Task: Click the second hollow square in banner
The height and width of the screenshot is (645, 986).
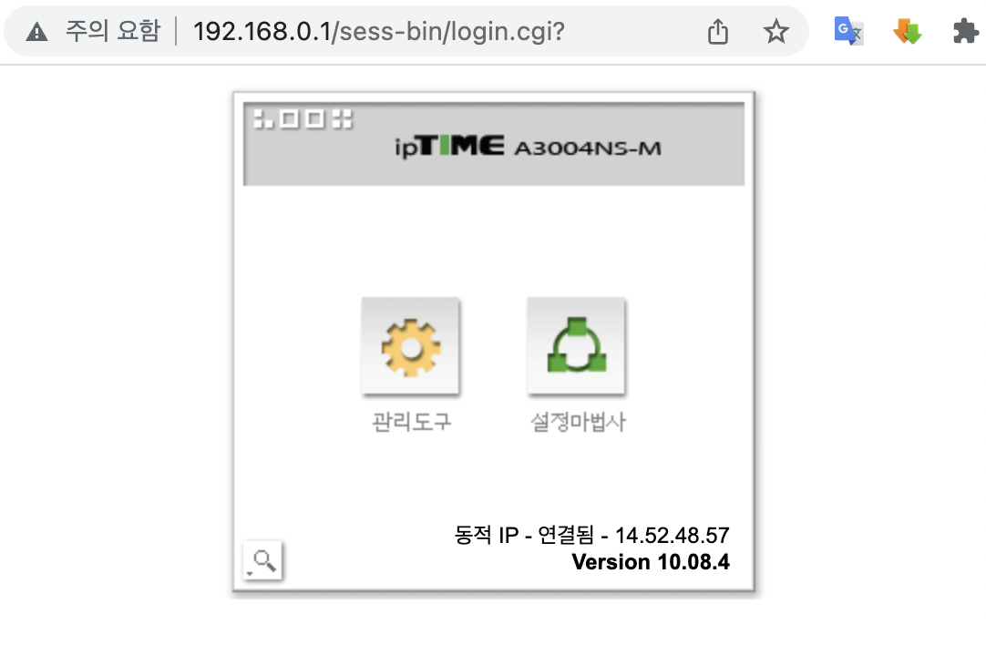Action: click(x=289, y=118)
